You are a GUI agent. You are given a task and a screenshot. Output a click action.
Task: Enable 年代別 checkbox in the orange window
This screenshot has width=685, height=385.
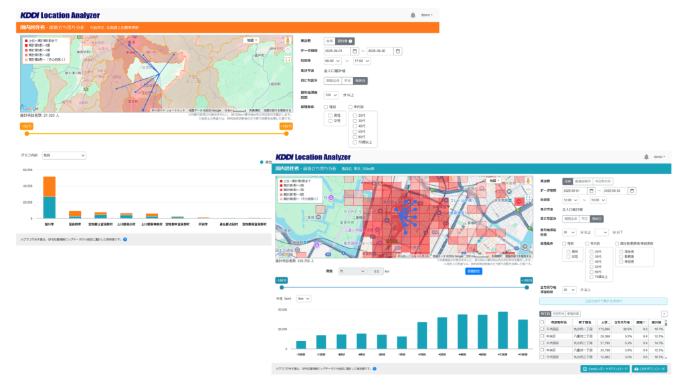click(x=351, y=107)
